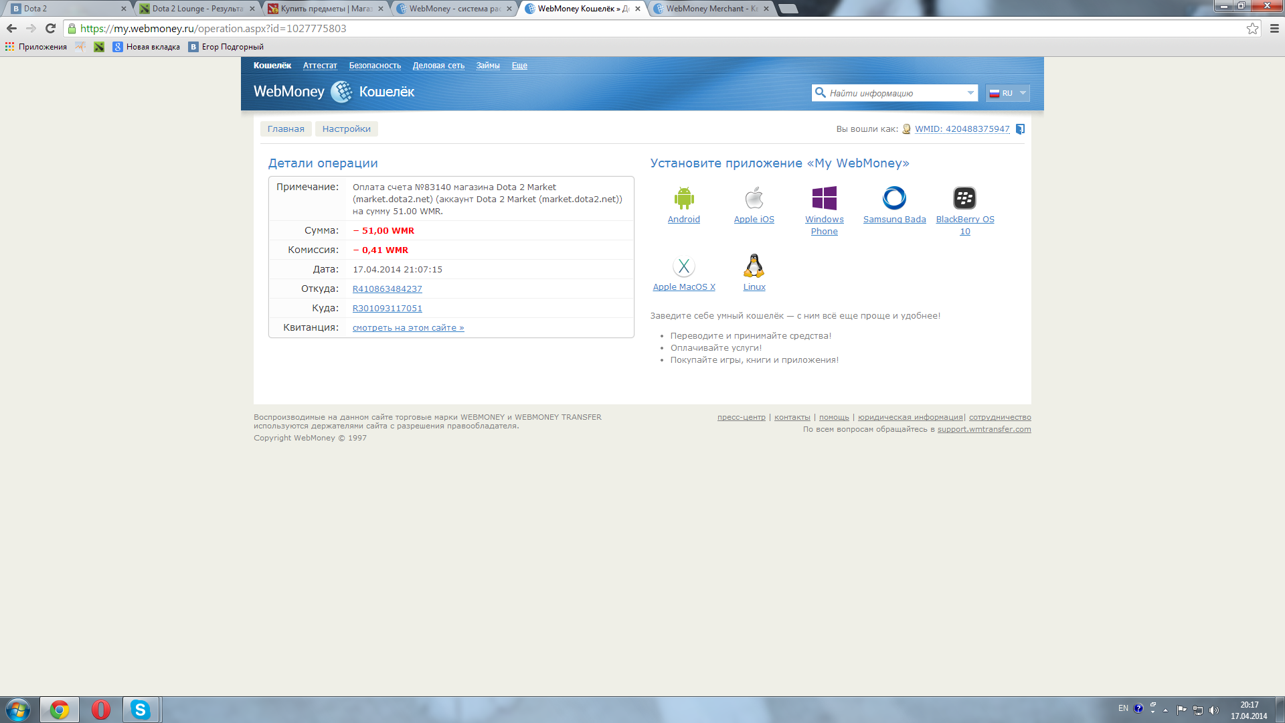Open the Samsung Bada circular icon
The width and height of the screenshot is (1285, 723).
[895, 198]
